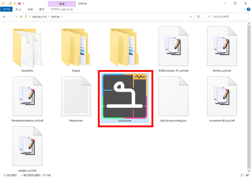The image size is (251, 178).
Task: Navigate to UniCoe_v1.4 in address path
Action: [x=39, y=17]
